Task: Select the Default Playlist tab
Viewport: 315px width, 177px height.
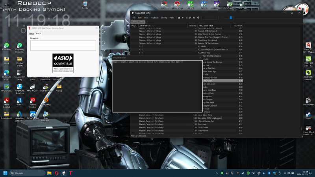Action: [x=138, y=22]
